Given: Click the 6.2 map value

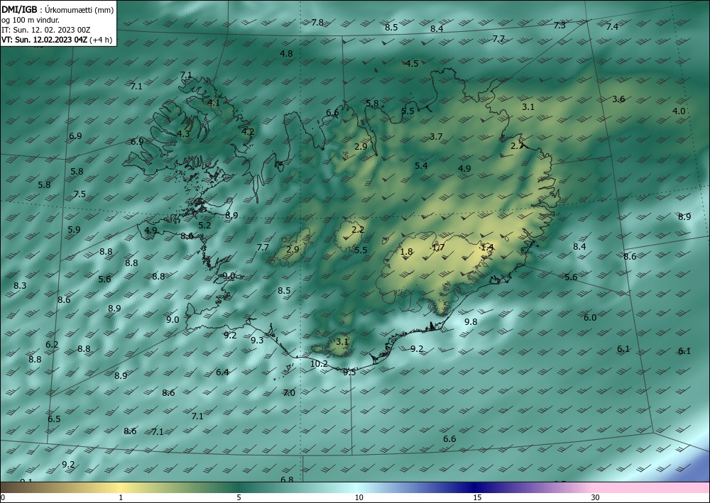Looking at the screenshot, I should point(52,344).
